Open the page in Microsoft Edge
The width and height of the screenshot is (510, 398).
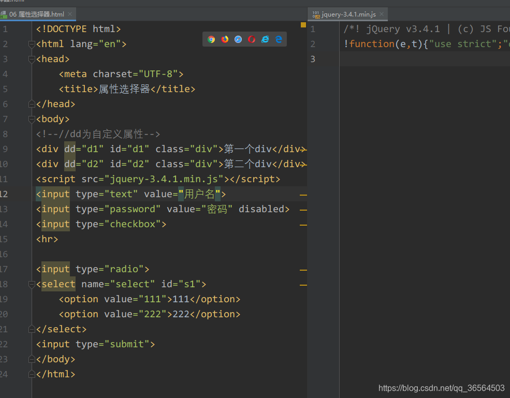pyautogui.click(x=278, y=39)
